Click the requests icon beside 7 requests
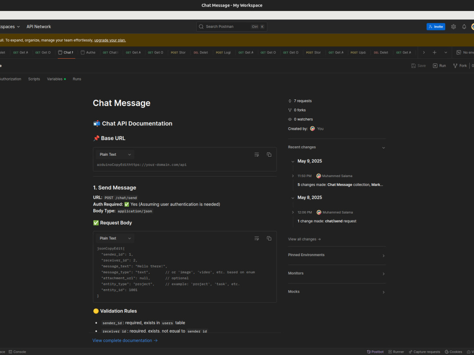The width and height of the screenshot is (474, 355). click(290, 101)
